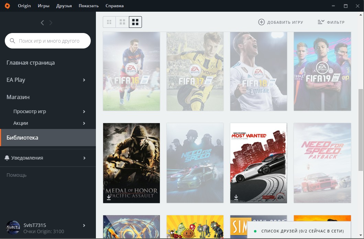The height and width of the screenshot is (239, 364).
Task: Open Need for Speed Most Wanted tile
Action: (258, 163)
